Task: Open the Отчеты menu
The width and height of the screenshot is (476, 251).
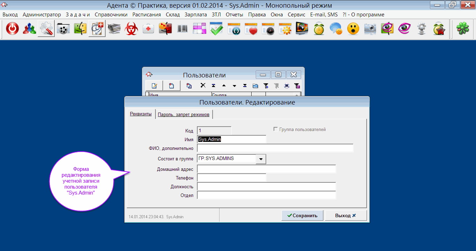Action: point(234,15)
